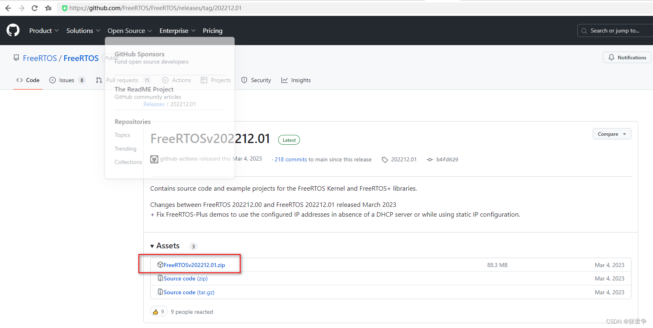Click file icon of Source code (zip)

pos(160,278)
